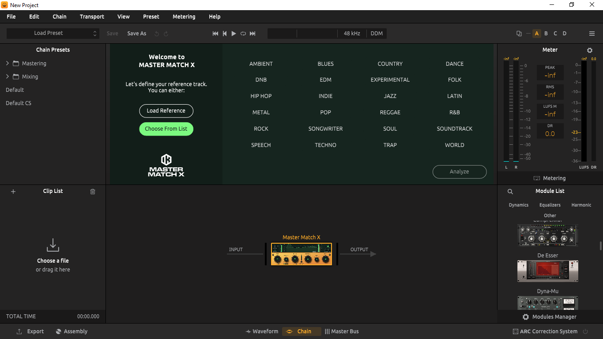603x339 pixels.
Task: Choose the WORLD genre
Action: click(x=455, y=145)
